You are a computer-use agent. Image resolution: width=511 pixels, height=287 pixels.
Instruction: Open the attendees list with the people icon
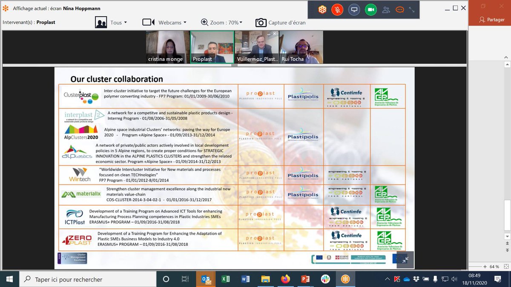tap(386, 9)
